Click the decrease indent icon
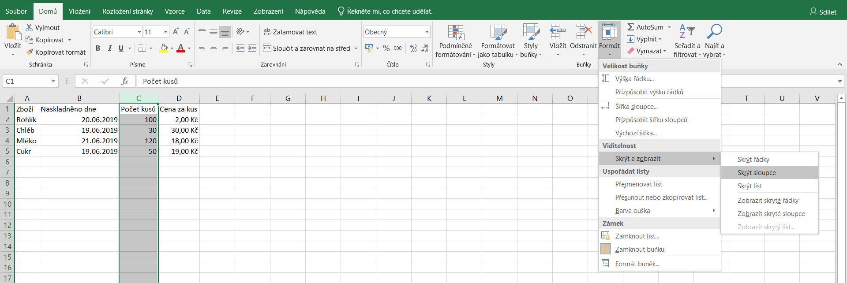This screenshot has height=283, width=847. tap(240, 48)
